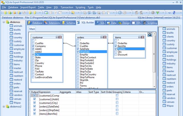The image size is (183, 116).
Task: Open the Tools menu
Action: 91,7
